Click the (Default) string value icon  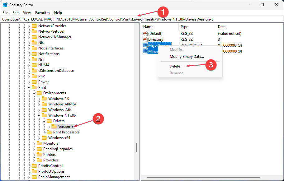click(145, 34)
